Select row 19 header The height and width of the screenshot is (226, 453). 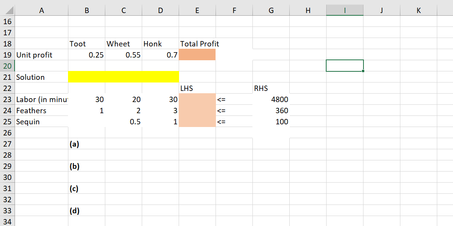click(x=7, y=55)
